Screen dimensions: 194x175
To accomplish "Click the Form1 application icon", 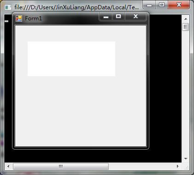I will coord(19,18).
